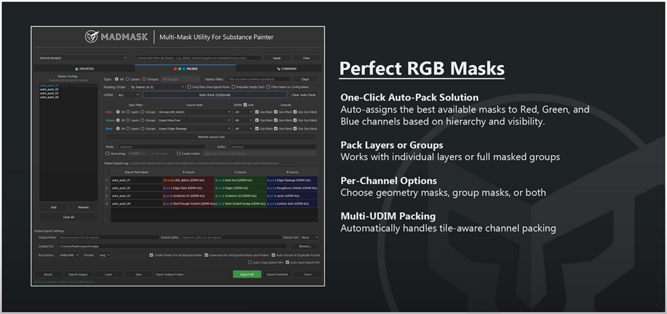This screenshot has width=667, height=314.
Task: Open the Green source item blue hue dropdown
Action: point(194,120)
